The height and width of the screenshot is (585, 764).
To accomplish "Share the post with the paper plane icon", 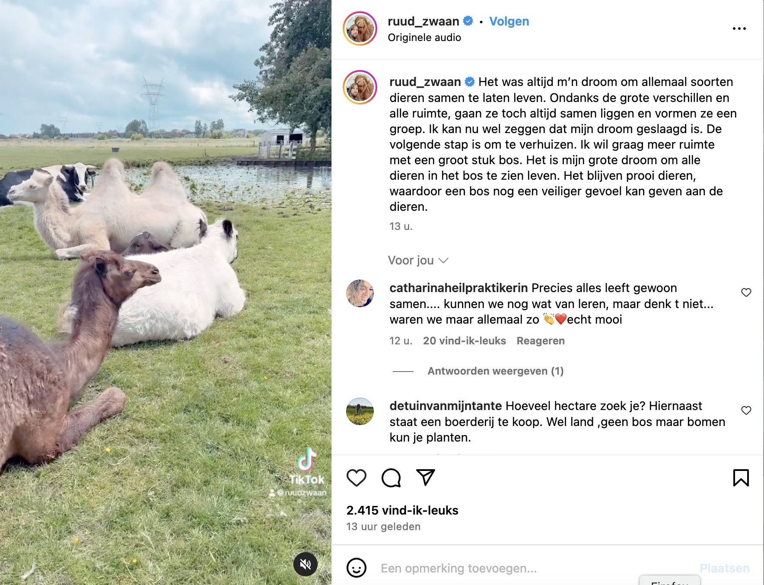I will [426, 477].
